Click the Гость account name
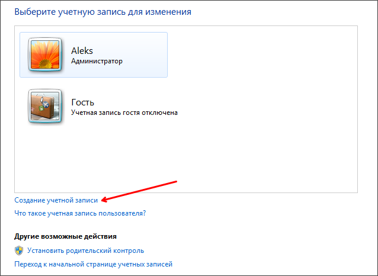Screen dimensions: 378x276 tap(83, 102)
